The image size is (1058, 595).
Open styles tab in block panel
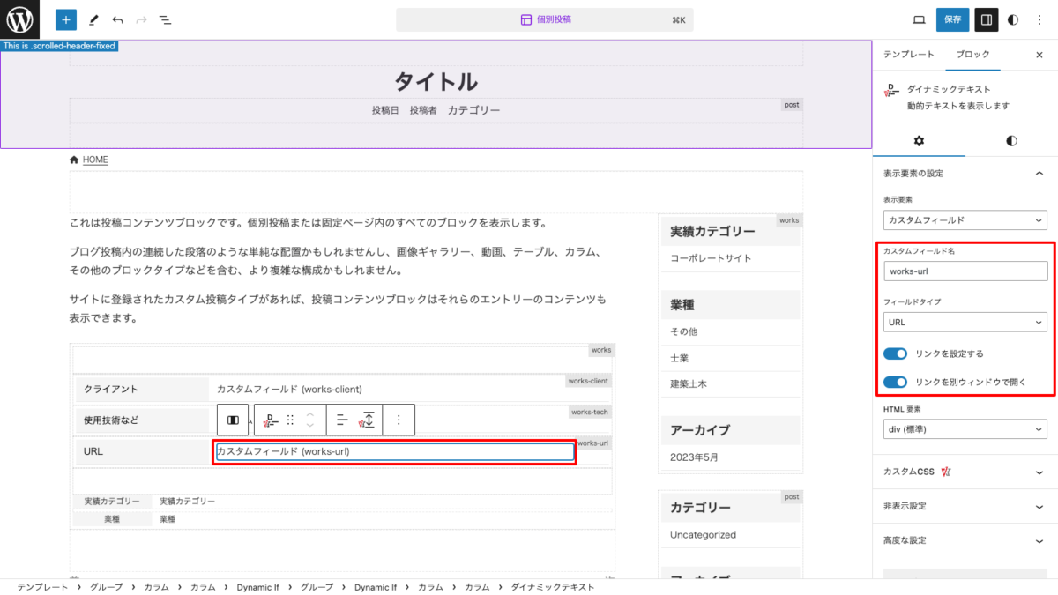point(1011,140)
